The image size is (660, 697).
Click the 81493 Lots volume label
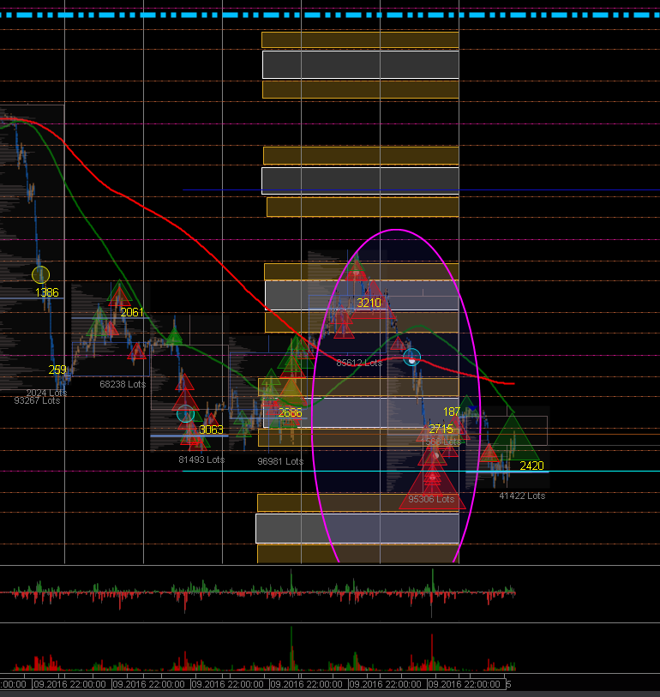click(x=201, y=460)
